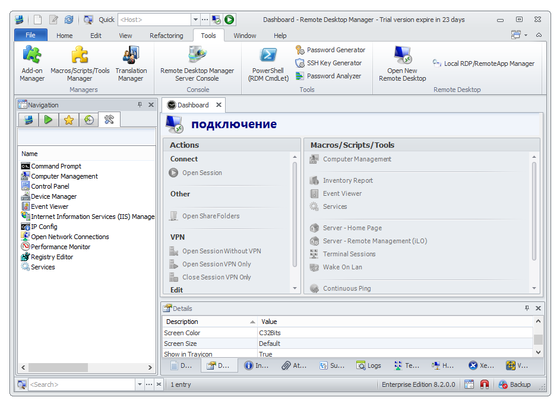Click the Navigation filter field
The height and width of the screenshot is (407, 560).
coord(87,136)
